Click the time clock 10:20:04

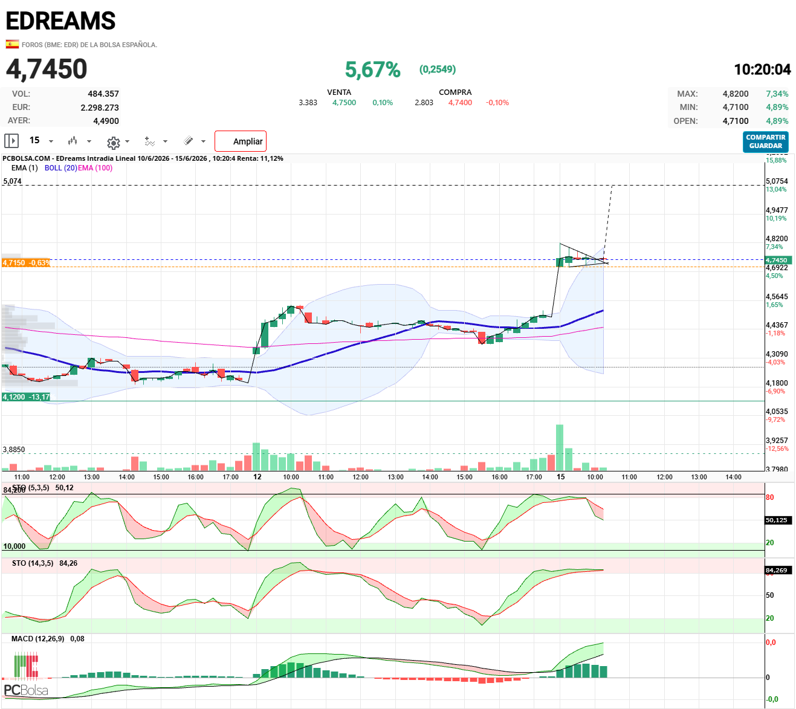coord(762,70)
